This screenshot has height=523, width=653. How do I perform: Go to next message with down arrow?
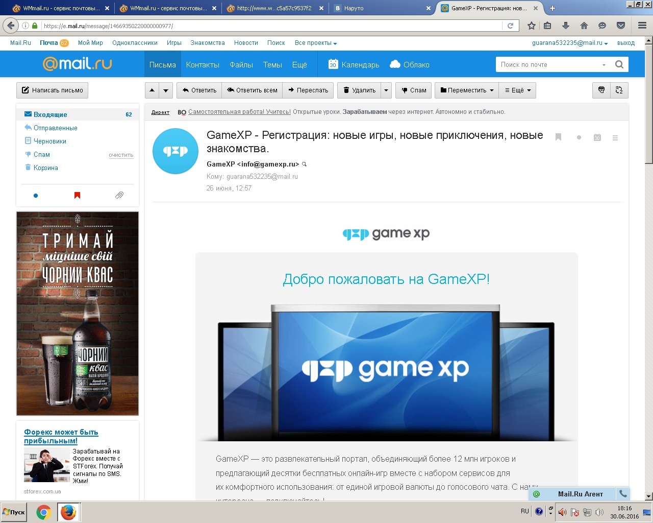(166, 90)
